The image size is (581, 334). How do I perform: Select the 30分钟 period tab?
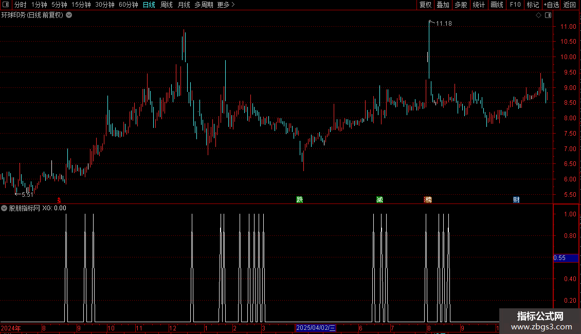pos(105,5)
